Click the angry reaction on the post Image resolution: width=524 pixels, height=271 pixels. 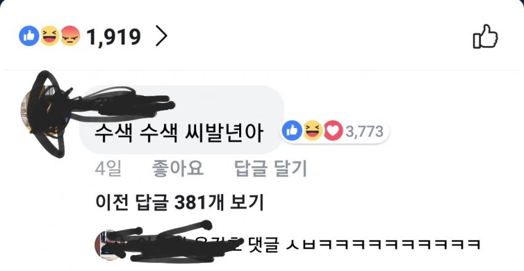(x=70, y=36)
